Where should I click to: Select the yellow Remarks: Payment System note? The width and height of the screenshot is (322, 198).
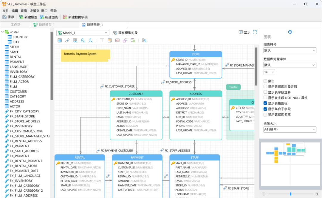pos(86,55)
